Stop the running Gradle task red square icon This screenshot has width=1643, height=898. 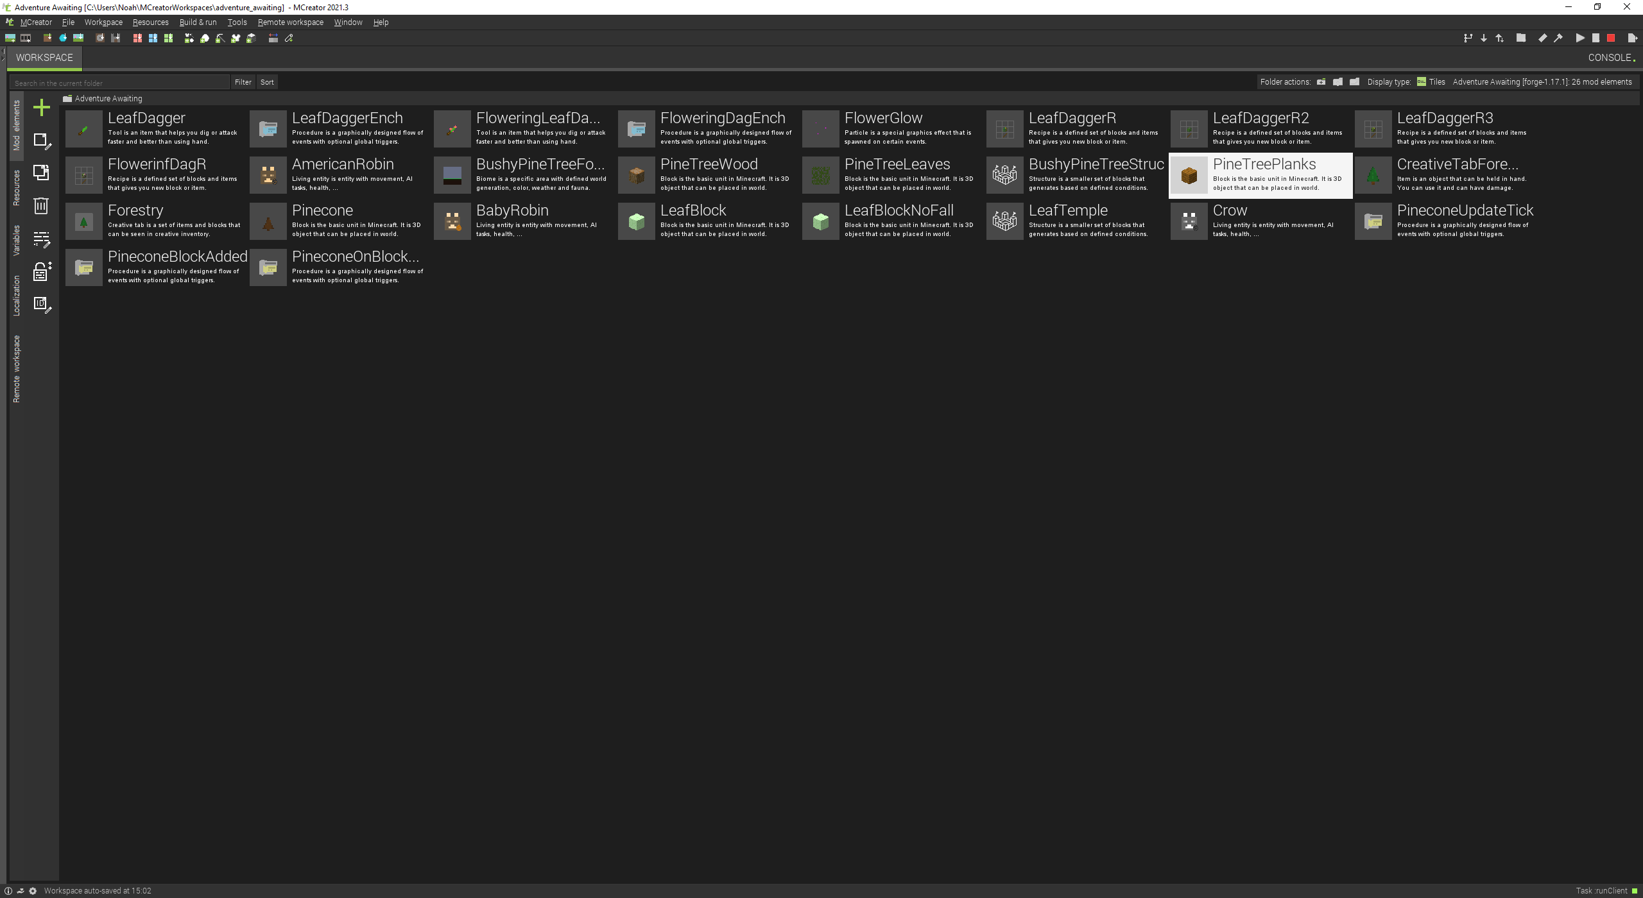click(1611, 38)
